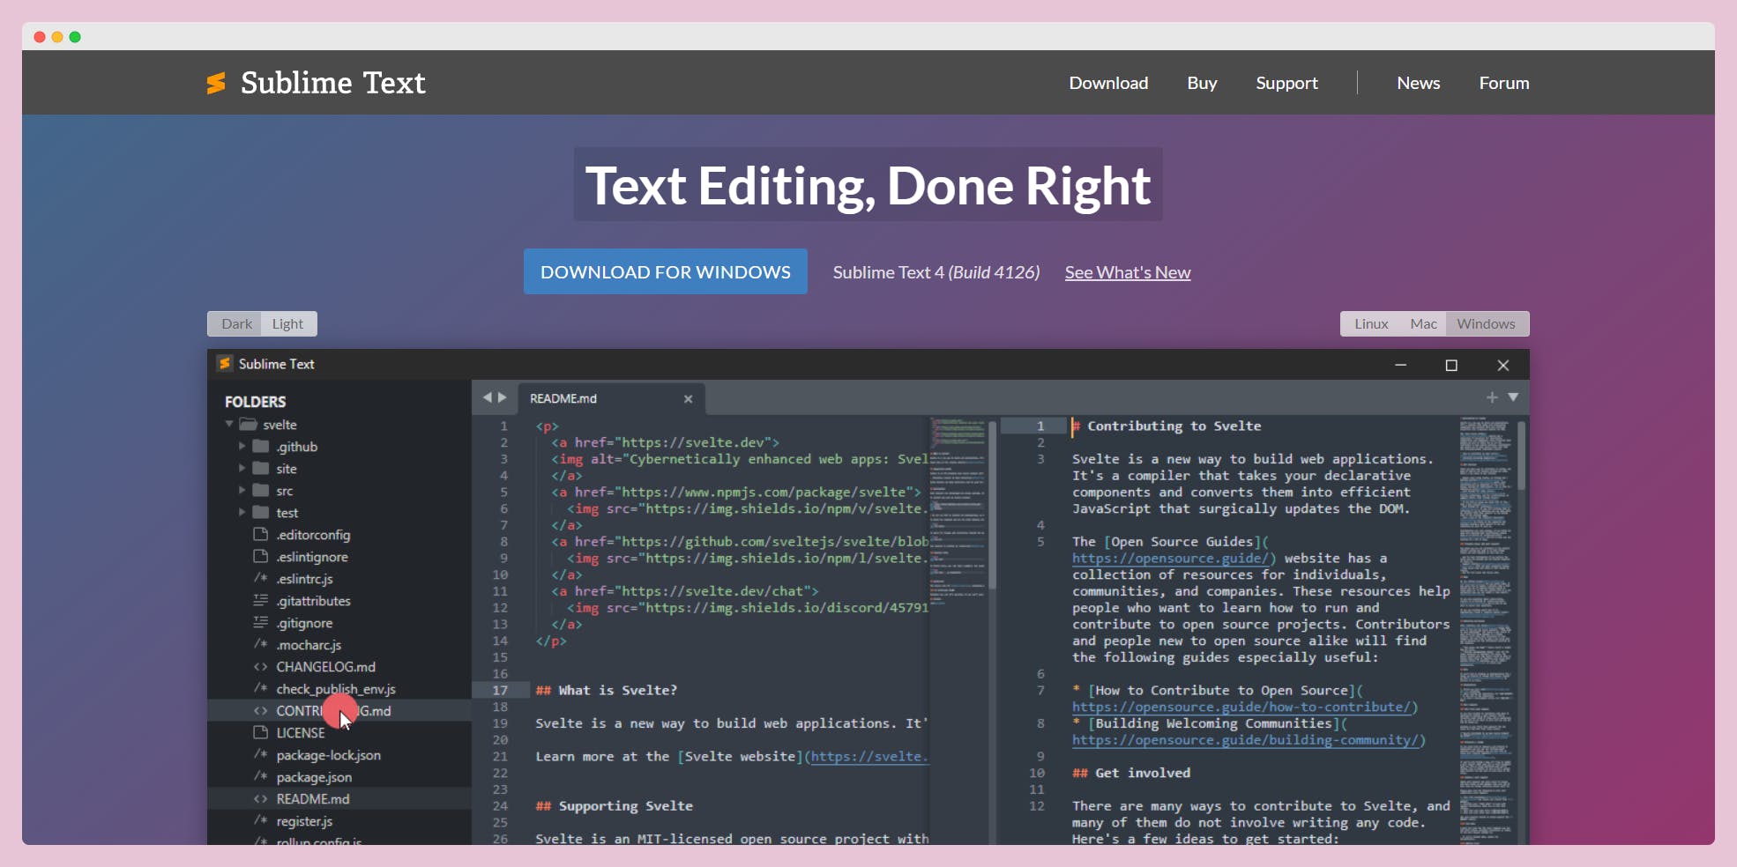Click the README.md markup icon in sidebar
1737x867 pixels.
pyautogui.click(x=260, y=798)
